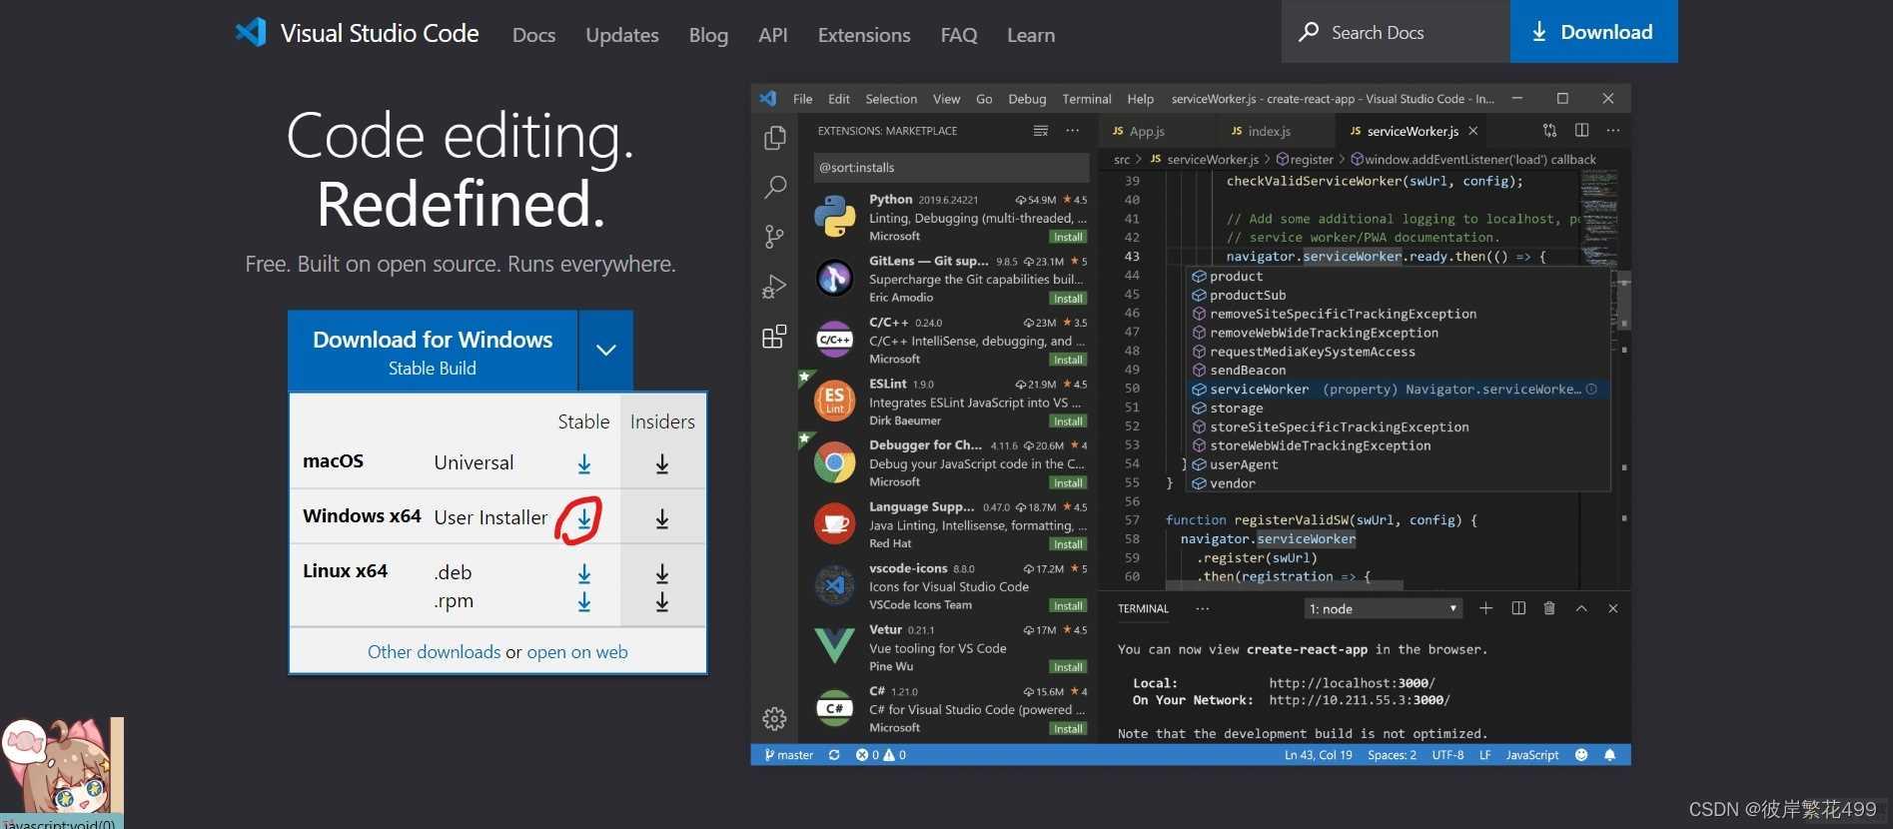Clear extensions search results icon

[1040, 131]
